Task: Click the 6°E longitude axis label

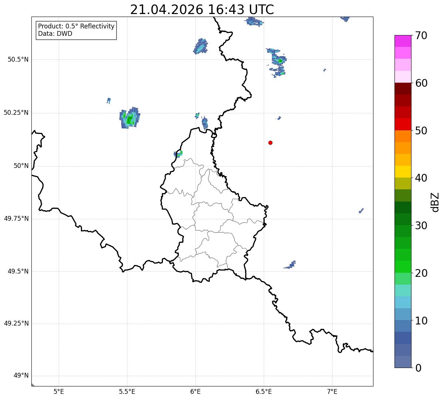Action: [195, 391]
